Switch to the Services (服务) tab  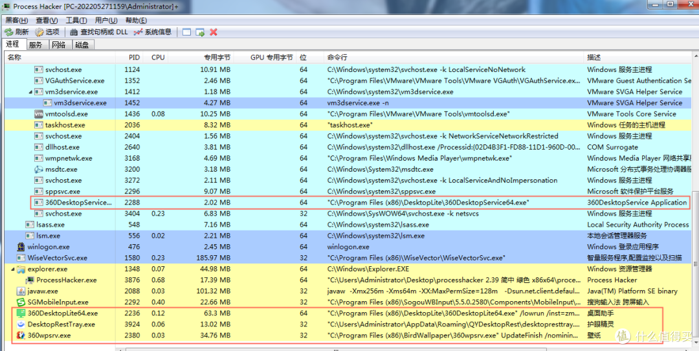point(36,45)
